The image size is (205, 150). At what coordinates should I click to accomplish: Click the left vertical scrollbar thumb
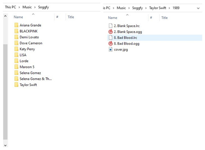(5, 92)
